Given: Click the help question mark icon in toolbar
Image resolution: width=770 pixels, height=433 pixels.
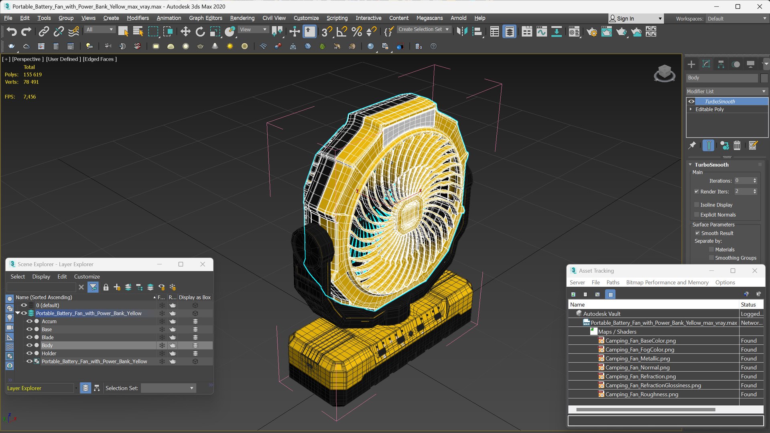Looking at the screenshot, I should 433,47.
